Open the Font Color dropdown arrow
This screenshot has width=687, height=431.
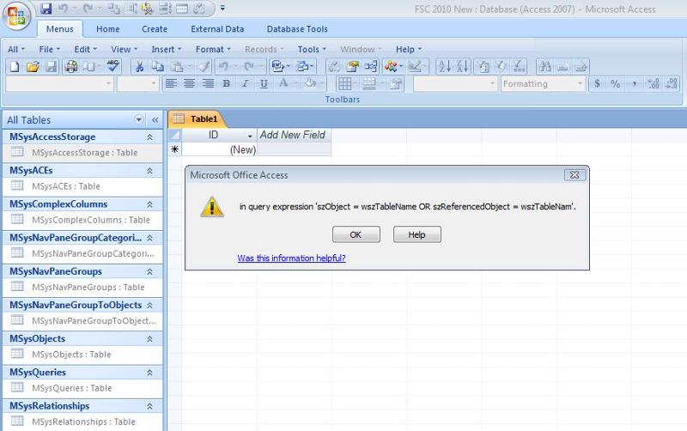(x=296, y=83)
